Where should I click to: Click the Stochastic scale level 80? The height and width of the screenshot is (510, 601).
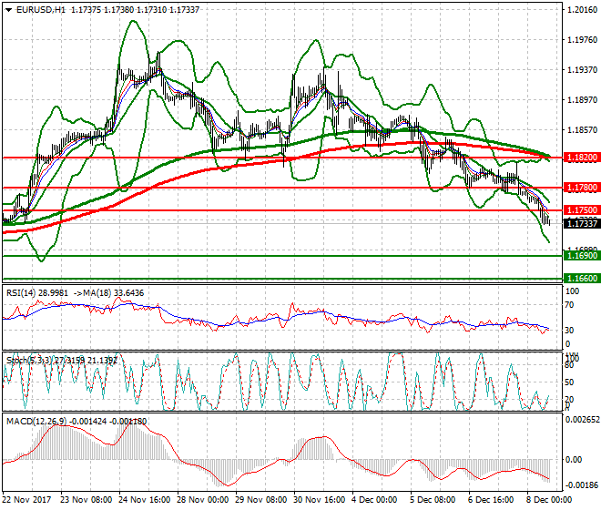tap(570, 365)
